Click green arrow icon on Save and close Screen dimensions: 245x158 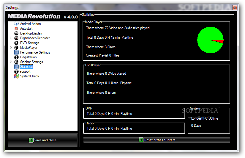(x=31, y=140)
